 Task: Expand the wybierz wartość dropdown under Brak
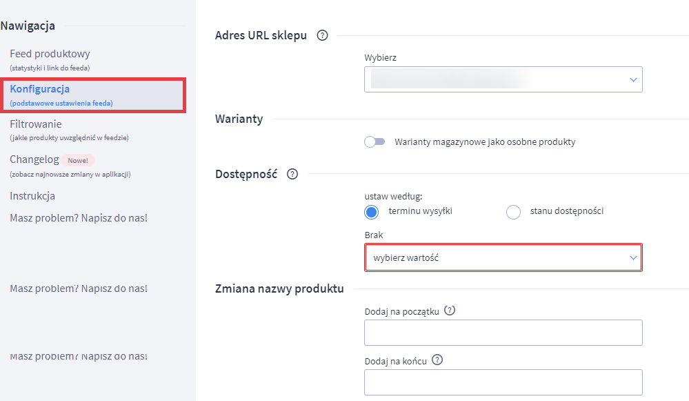pyautogui.click(x=503, y=257)
